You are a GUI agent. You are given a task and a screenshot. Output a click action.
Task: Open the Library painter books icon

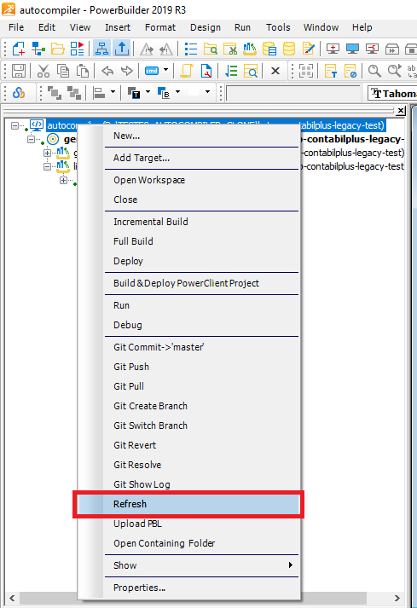pos(249,49)
